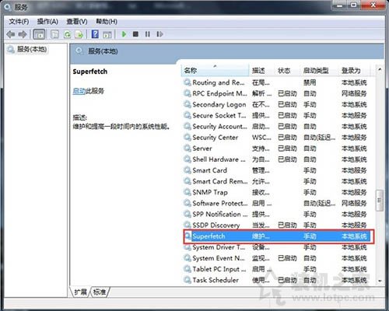389x311 pixels.
Task: Click the Refresh toolbar icon
Action: [67, 34]
